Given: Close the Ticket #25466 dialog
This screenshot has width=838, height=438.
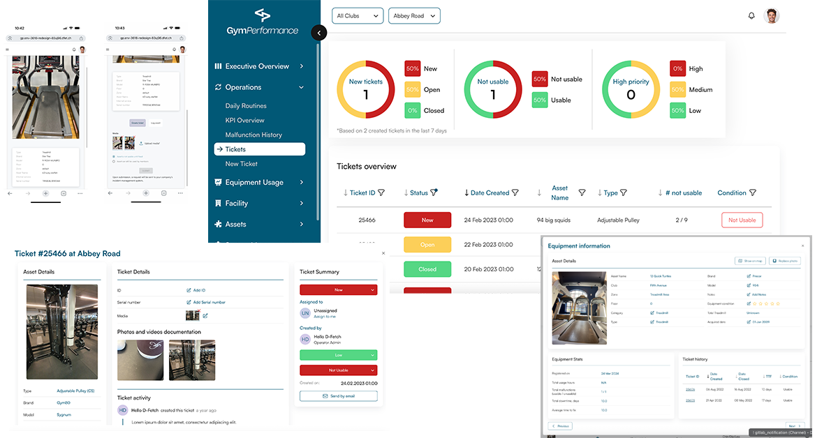Looking at the screenshot, I should coord(383,253).
